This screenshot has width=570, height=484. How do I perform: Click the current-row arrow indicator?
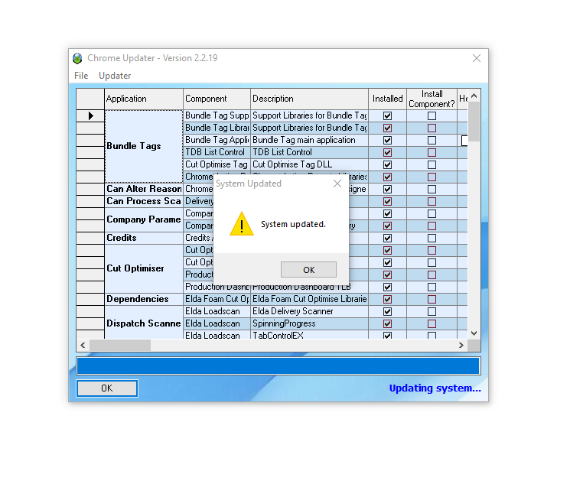coord(90,115)
